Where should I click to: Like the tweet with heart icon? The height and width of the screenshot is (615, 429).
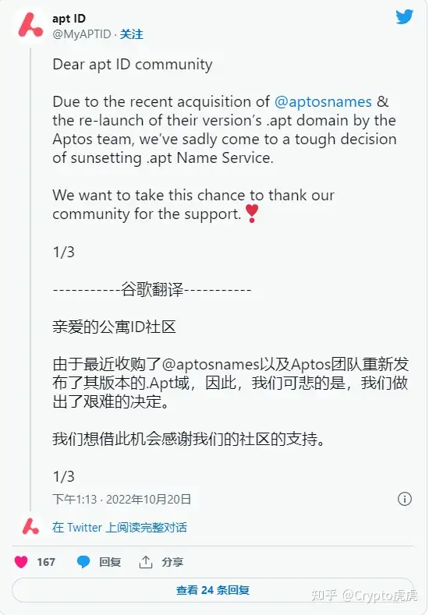21,562
